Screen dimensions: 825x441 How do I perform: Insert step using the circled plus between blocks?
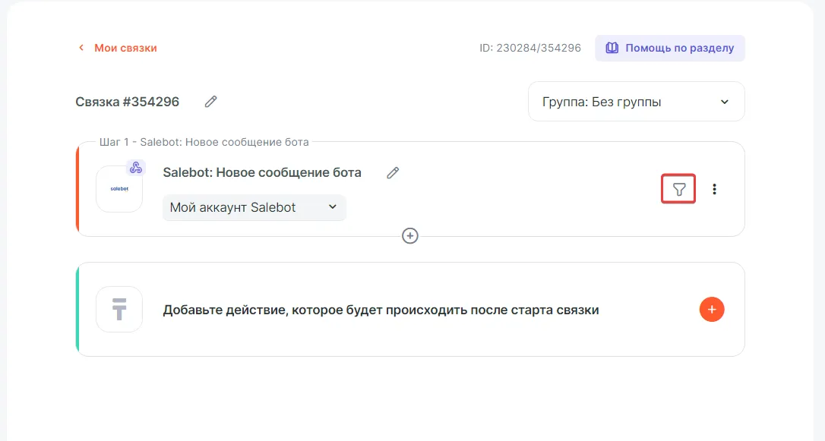pos(410,236)
